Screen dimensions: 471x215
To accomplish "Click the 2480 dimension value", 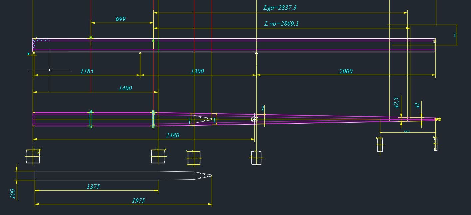I will tap(173, 135).
